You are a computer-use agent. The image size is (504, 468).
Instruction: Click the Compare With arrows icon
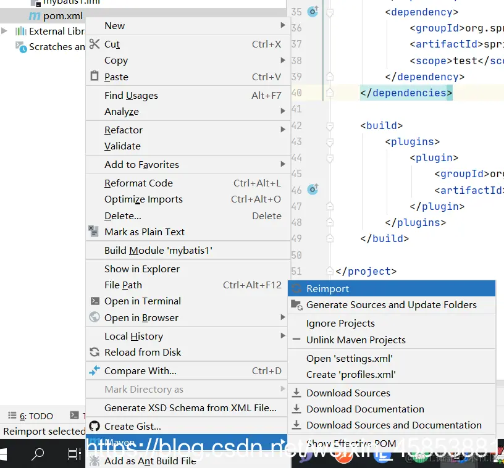point(94,370)
